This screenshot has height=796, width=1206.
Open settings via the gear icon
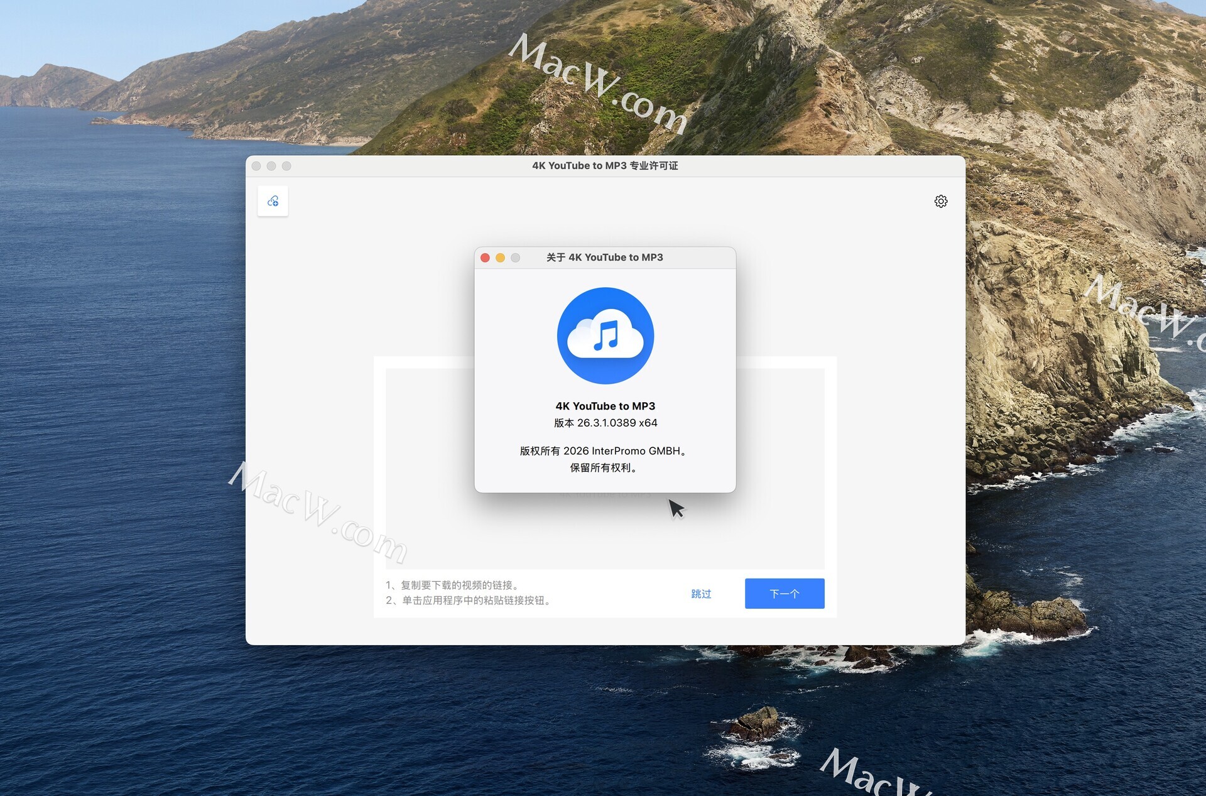click(x=940, y=201)
